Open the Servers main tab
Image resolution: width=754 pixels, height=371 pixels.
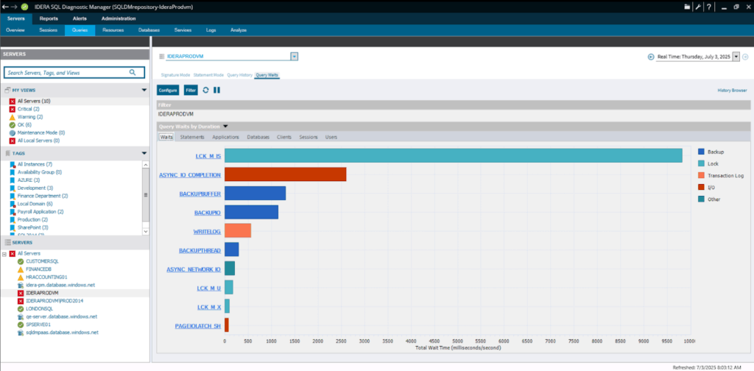[x=16, y=18]
